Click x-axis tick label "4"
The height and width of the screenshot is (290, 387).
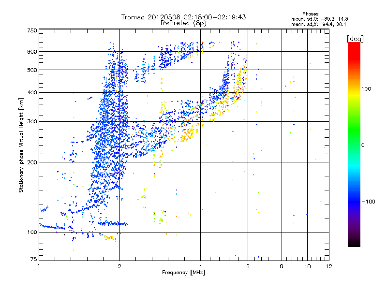[x=200, y=266]
